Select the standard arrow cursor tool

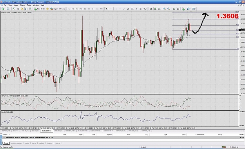click(107, 9)
